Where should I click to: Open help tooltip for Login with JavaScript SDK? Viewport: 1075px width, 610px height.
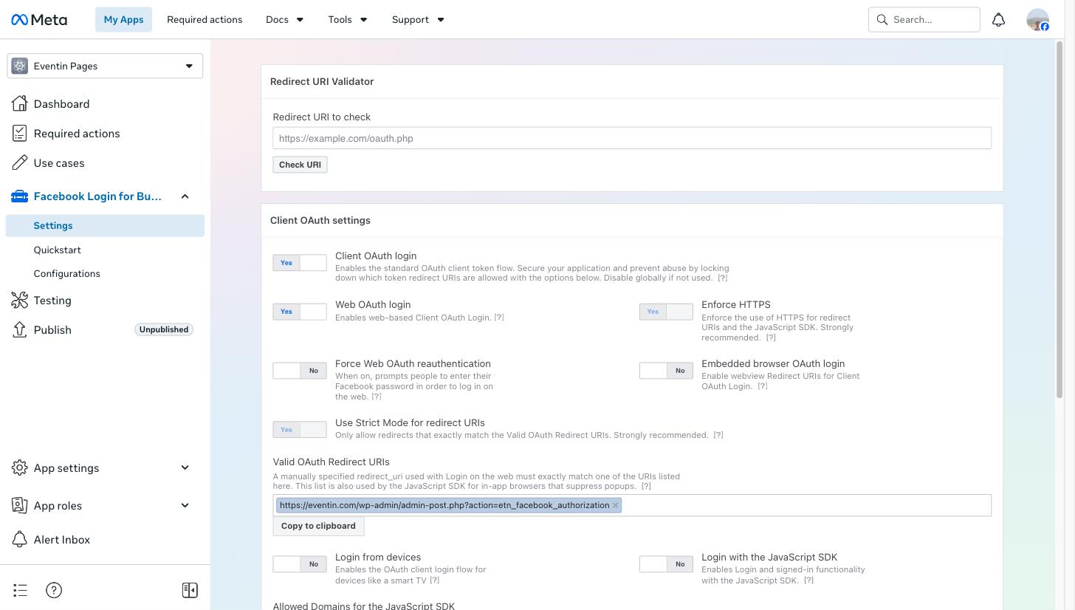click(808, 580)
